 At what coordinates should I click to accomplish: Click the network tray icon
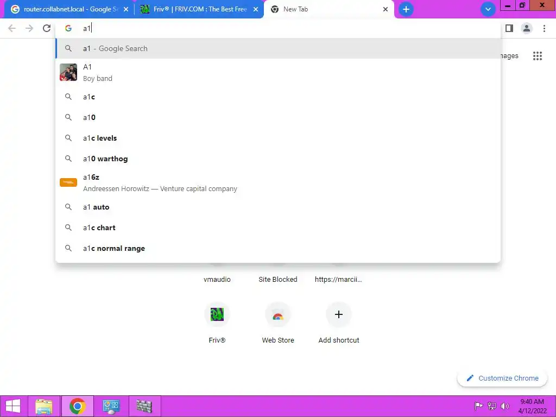[x=492, y=406]
